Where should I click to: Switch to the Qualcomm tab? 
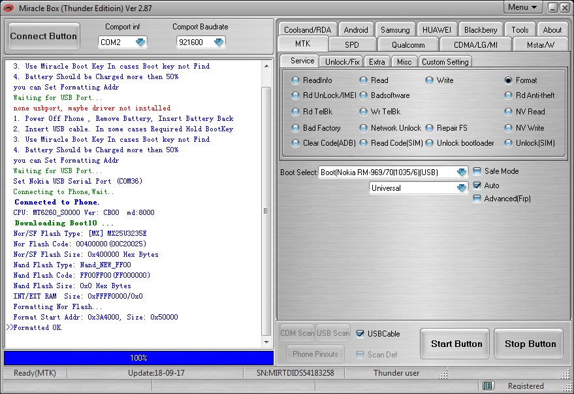click(408, 44)
